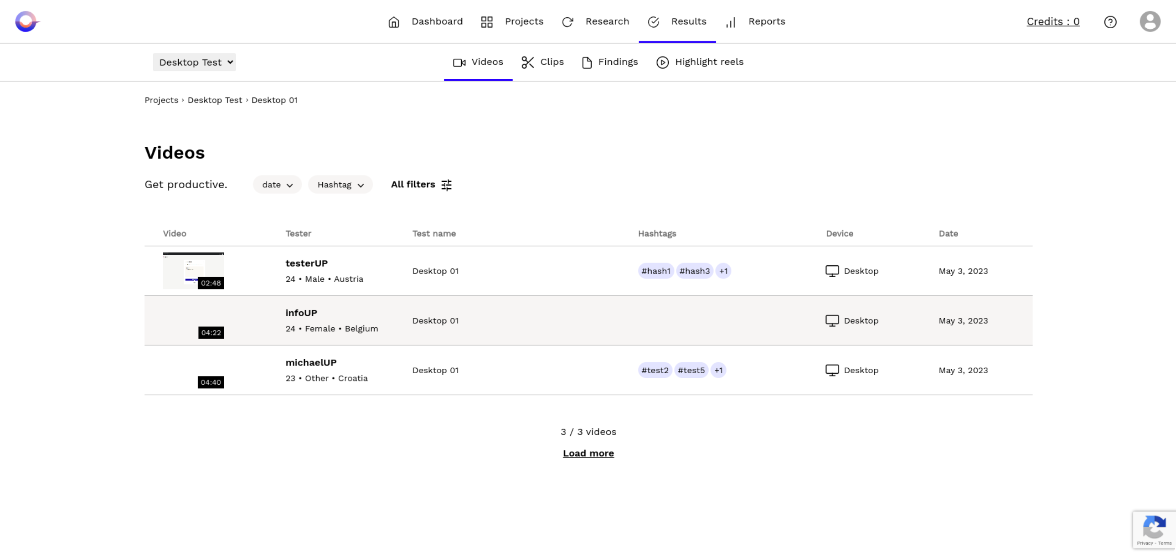
Task: Click the Highlight reels play icon
Action: pos(662,62)
